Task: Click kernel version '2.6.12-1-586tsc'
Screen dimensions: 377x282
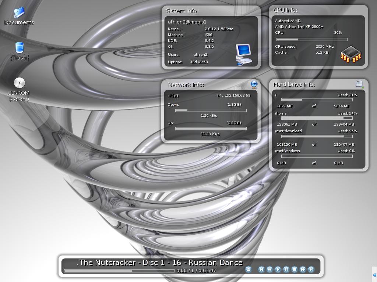Action: (x=219, y=29)
